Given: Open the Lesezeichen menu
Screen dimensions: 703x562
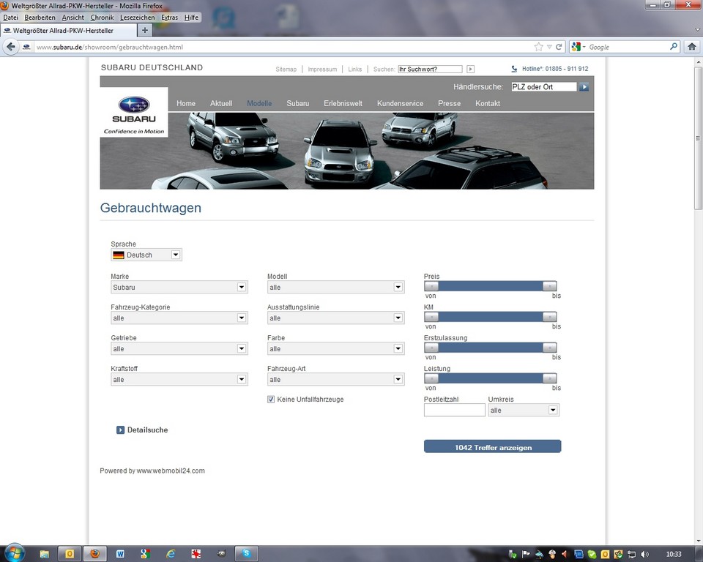Looking at the screenshot, I should point(137,18).
